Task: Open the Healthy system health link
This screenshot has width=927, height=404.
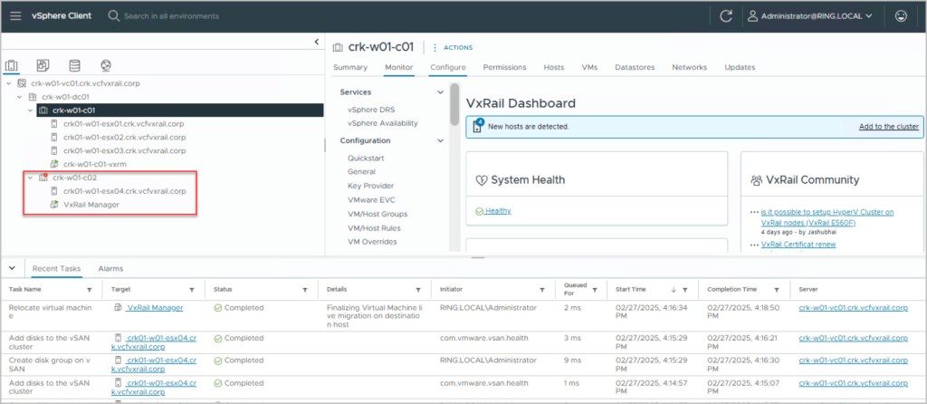Action: point(498,210)
